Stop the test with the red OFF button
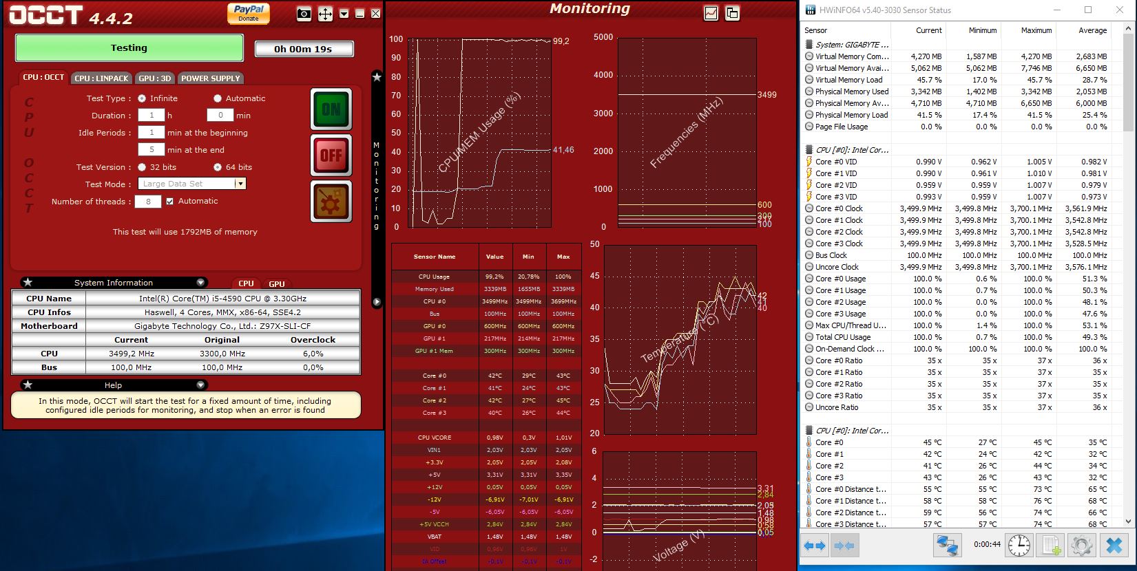Viewport: 1137px width, 571px height. 331,155
